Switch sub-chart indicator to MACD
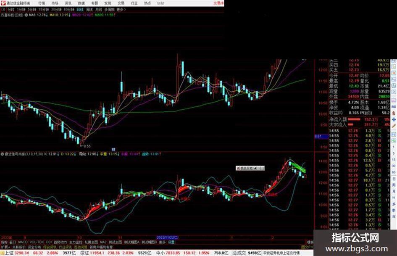Viewport: 397px width, 256px height. tap(23, 242)
